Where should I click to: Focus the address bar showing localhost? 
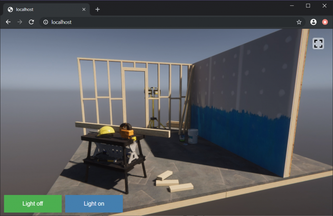pyautogui.click(x=163, y=22)
